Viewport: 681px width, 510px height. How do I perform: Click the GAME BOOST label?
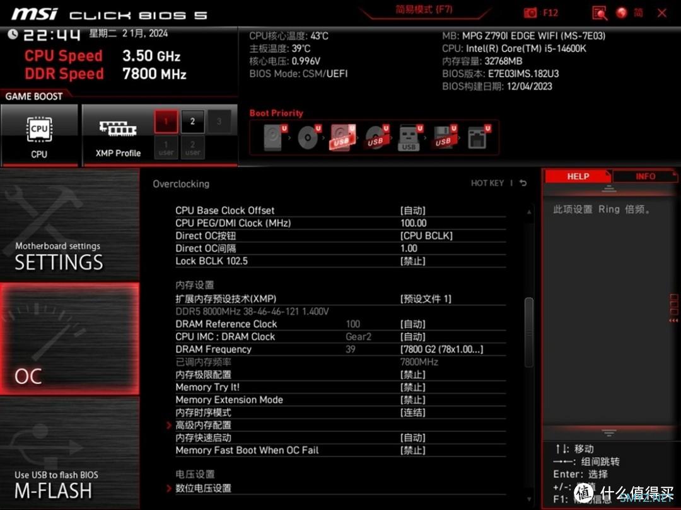34,96
